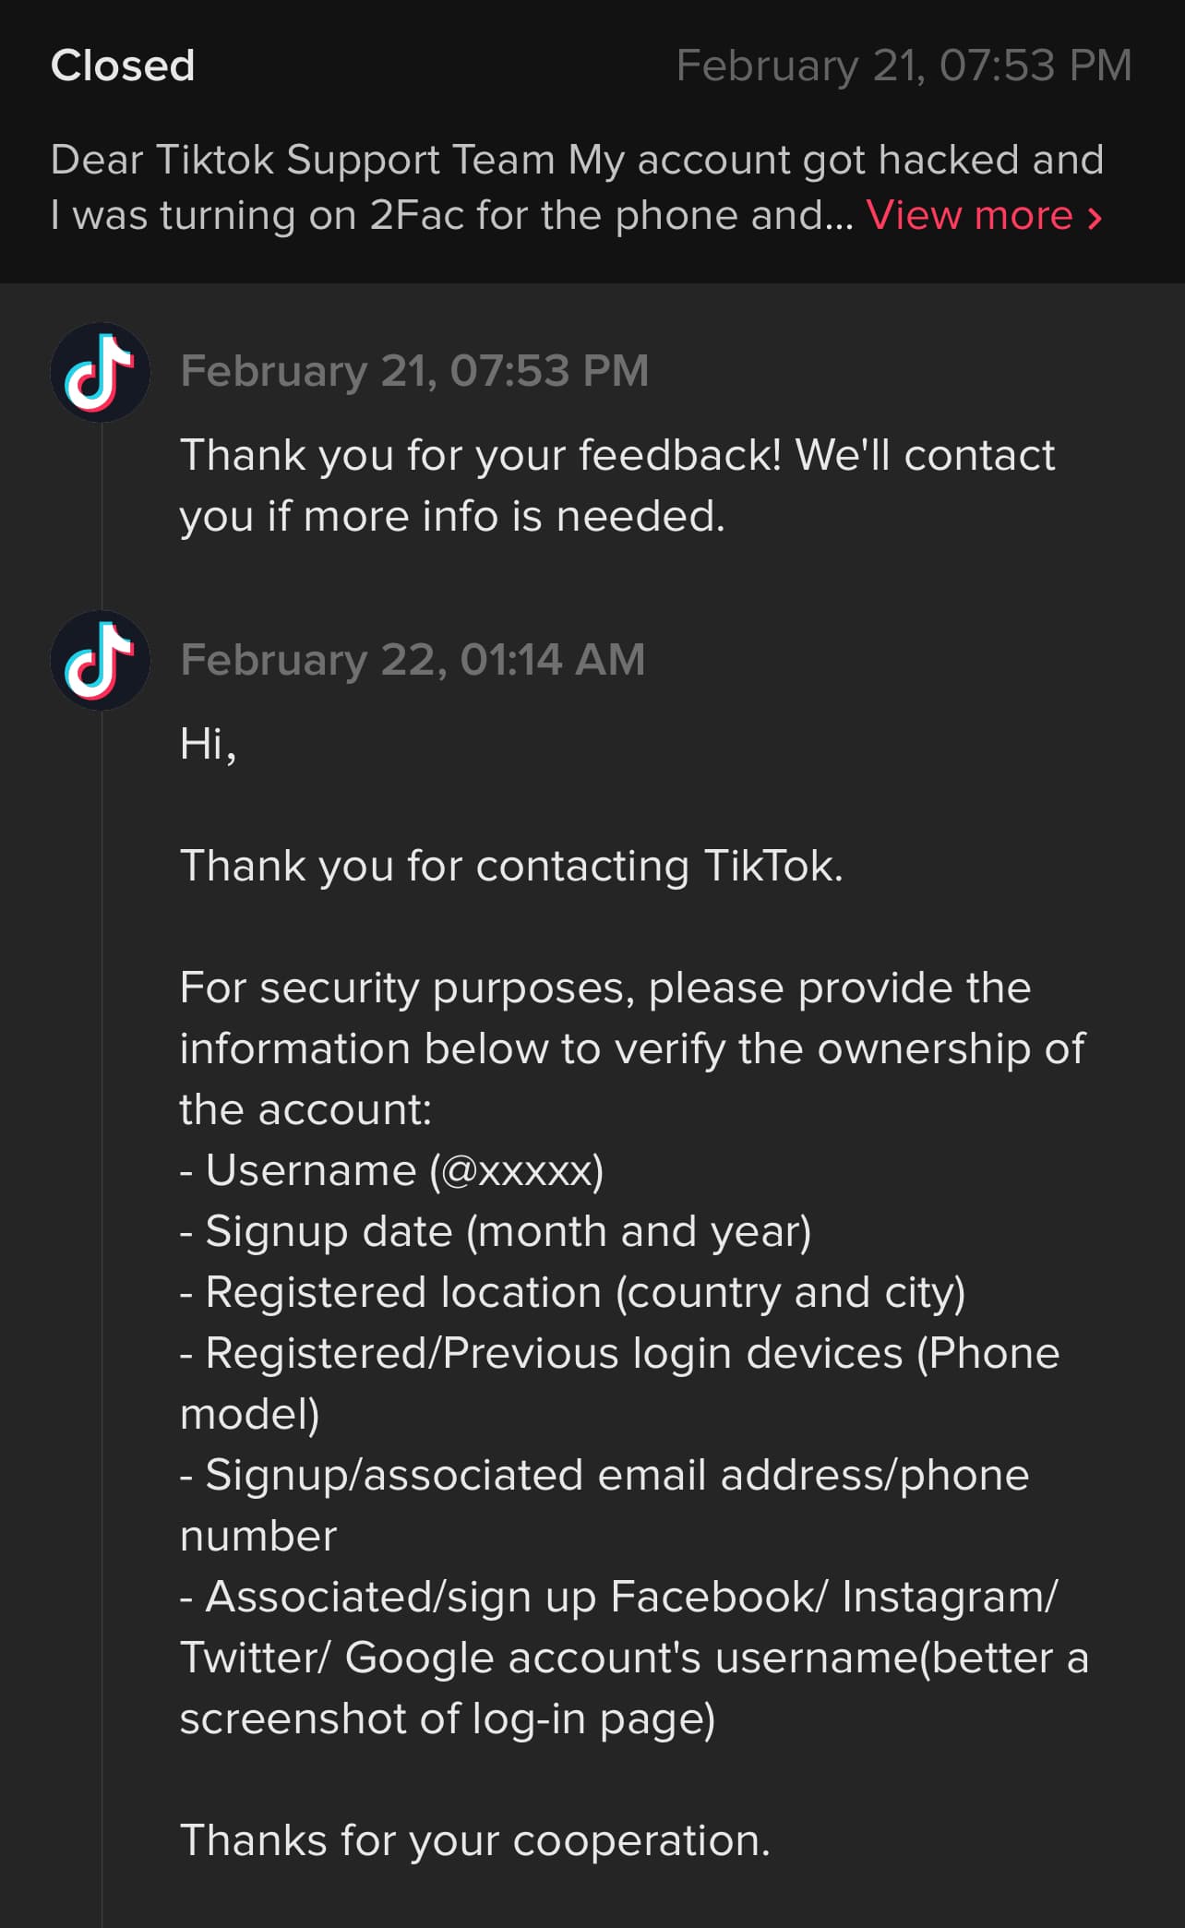The image size is (1185, 1928).
Task: Tap the 'For security purposes' paragraph
Action: pyautogui.click(x=633, y=1048)
